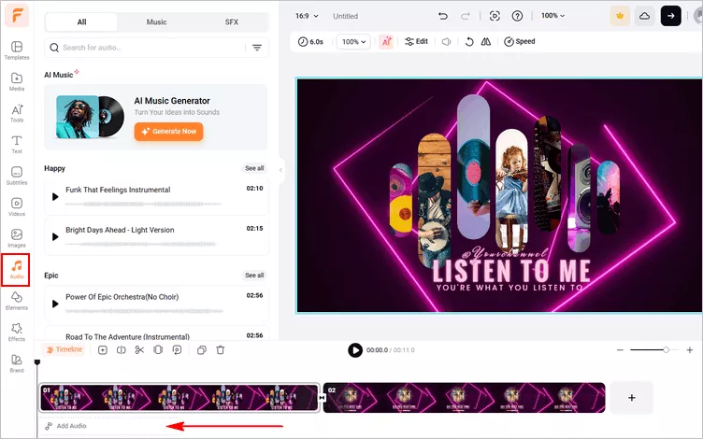Open the Audio panel in sidebar
Image resolution: width=703 pixels, height=439 pixels.
click(x=16, y=269)
